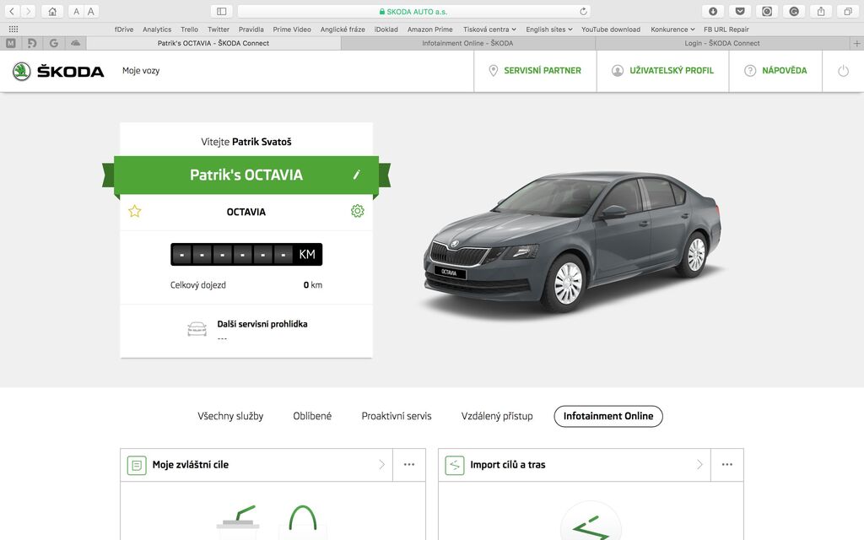Switch to the Login – ŠKODA Connect browser tab
This screenshot has width=864, height=540.
[x=721, y=42]
